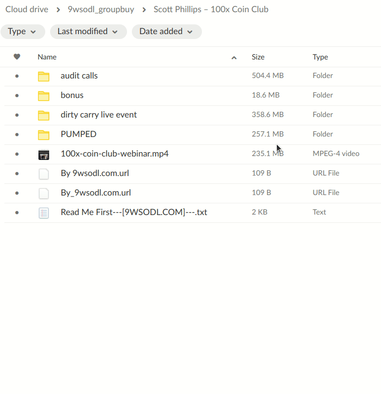Viewport: 381px width, 394px height.
Task: Click Scott Phillips – 100x Coin Club breadcrumb
Action: [211, 9]
